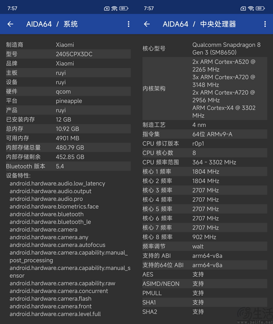Select the 核心 1 频率 row
The width and height of the screenshot is (273, 324).
click(205, 171)
